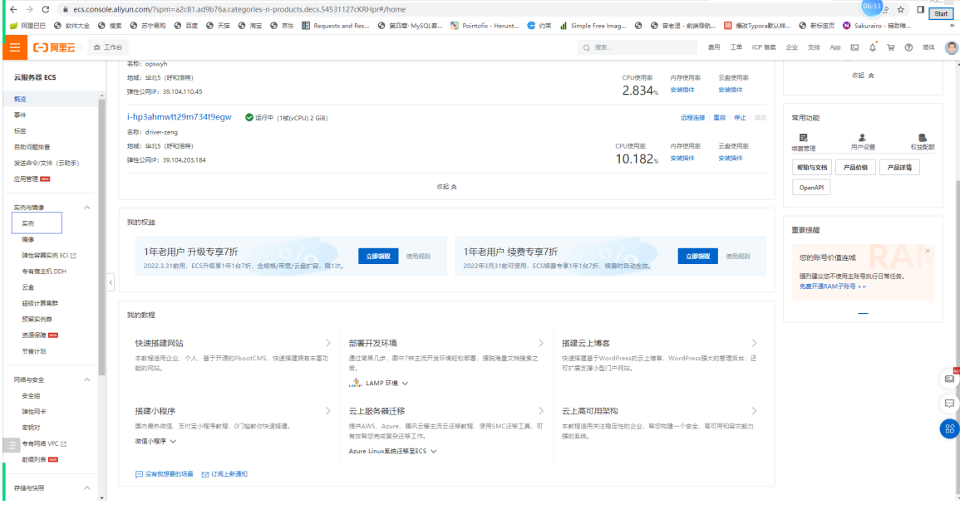960x509 pixels.
Task: Open 超级计算集群 in sidebar
Action: click(x=40, y=303)
